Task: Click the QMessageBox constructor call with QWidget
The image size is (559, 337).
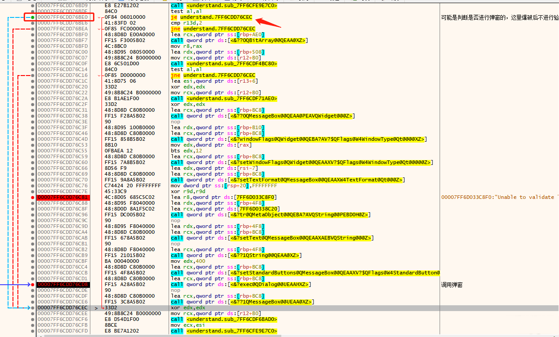Action: click(x=263, y=116)
